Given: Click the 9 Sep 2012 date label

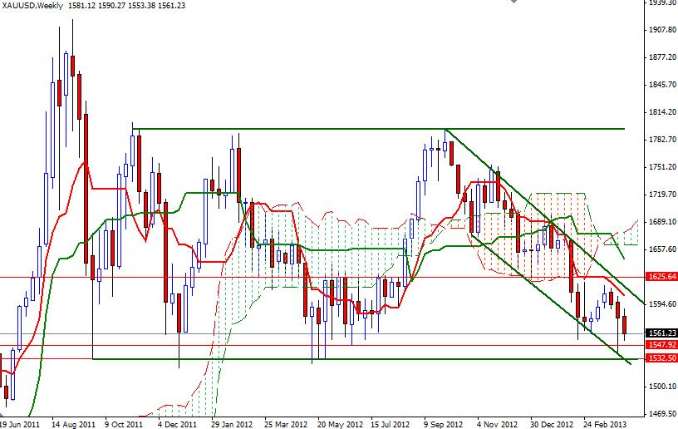Looking at the screenshot, I should coord(443,422).
